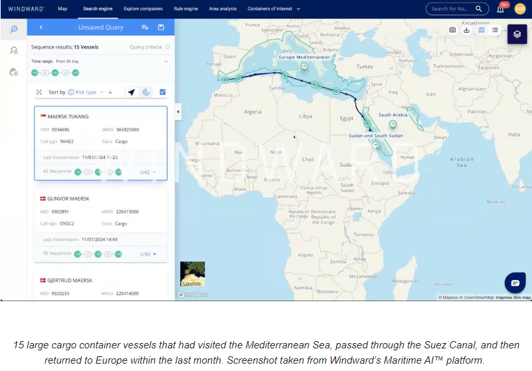This screenshot has height=371, width=532.
Task: Click the search name input field
Action: 450,9
